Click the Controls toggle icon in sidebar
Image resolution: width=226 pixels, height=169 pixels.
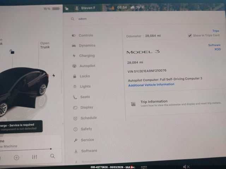point(74,36)
